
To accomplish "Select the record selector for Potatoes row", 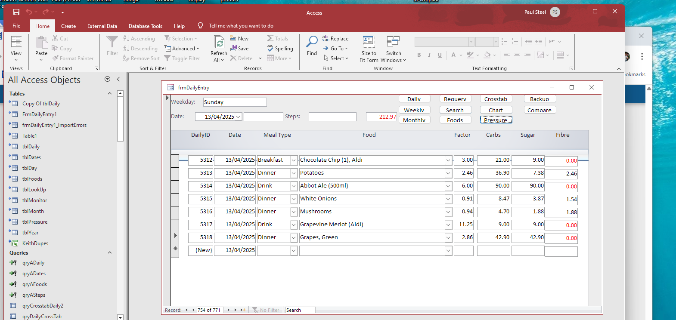I will pos(175,173).
